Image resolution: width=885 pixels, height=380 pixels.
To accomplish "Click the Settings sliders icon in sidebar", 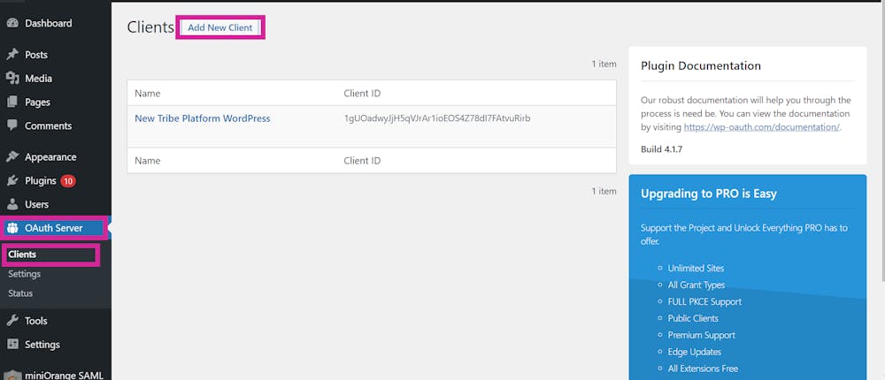I will tap(12, 345).
